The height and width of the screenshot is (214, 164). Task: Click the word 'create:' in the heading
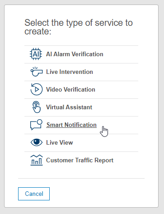(x=38, y=31)
